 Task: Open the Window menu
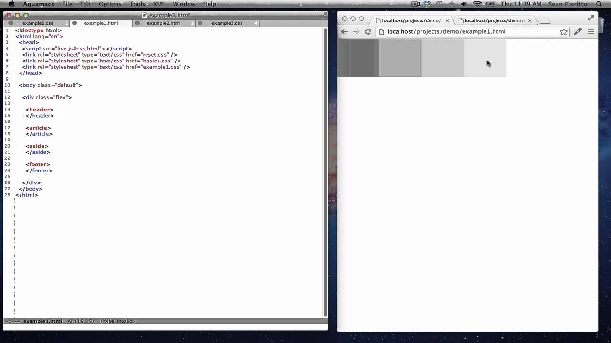tap(184, 4)
